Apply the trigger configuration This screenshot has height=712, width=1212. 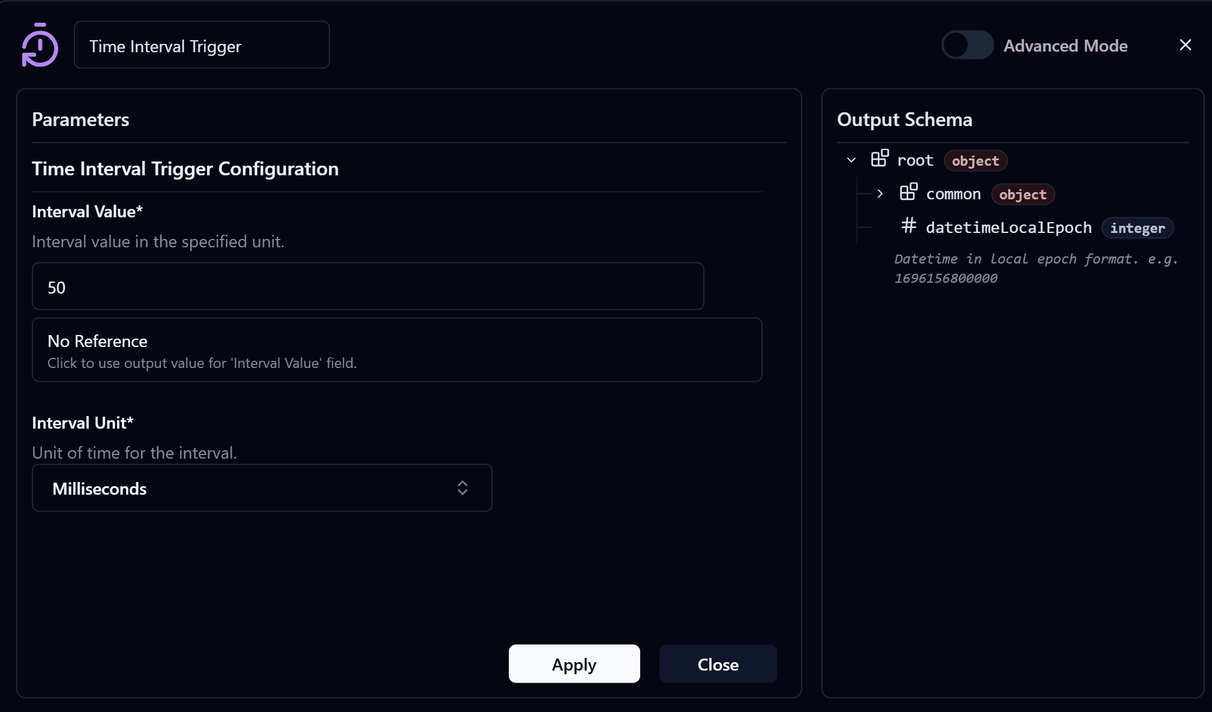tap(574, 663)
